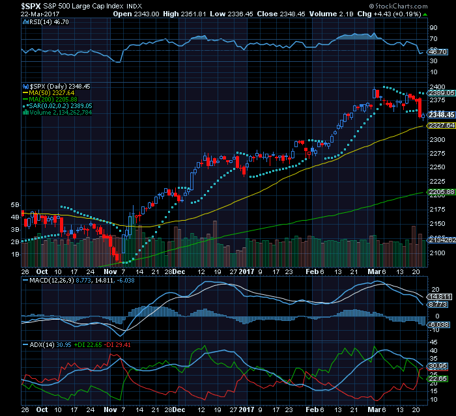Click the 2134262 volume value tag

[x=441, y=240]
